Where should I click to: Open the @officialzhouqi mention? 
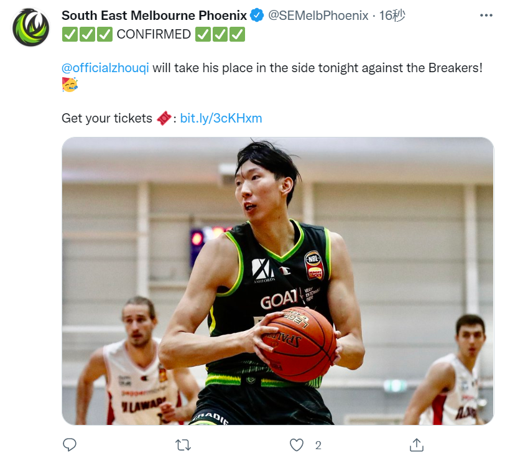click(105, 68)
